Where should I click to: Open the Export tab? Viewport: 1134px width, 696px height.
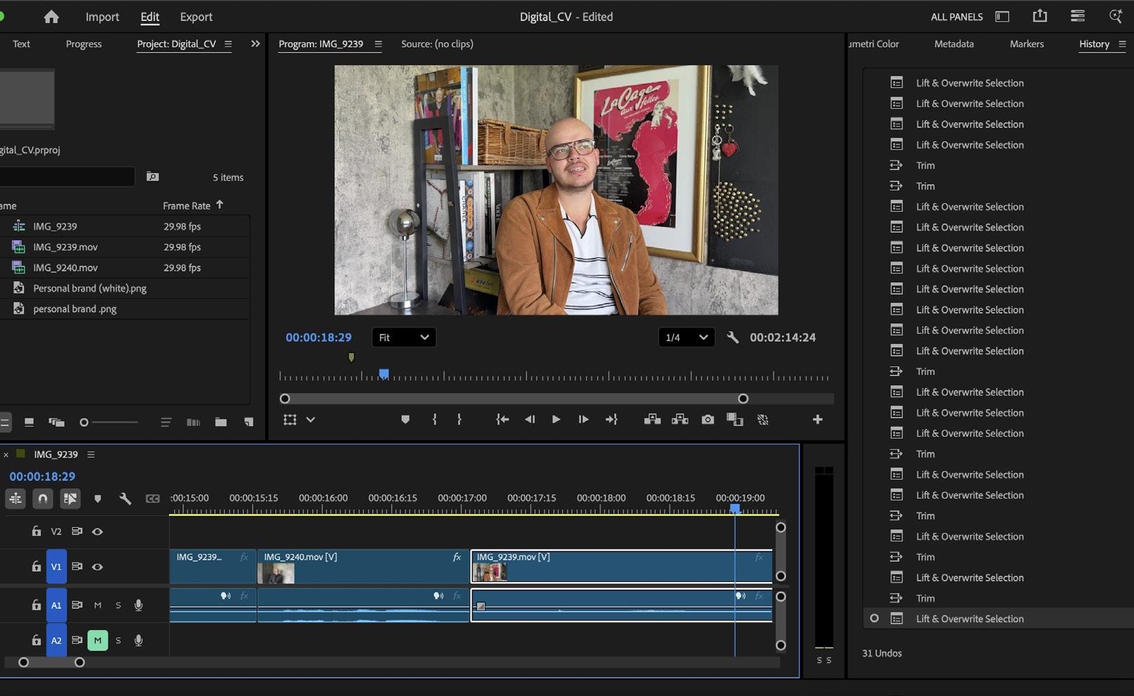coord(196,17)
